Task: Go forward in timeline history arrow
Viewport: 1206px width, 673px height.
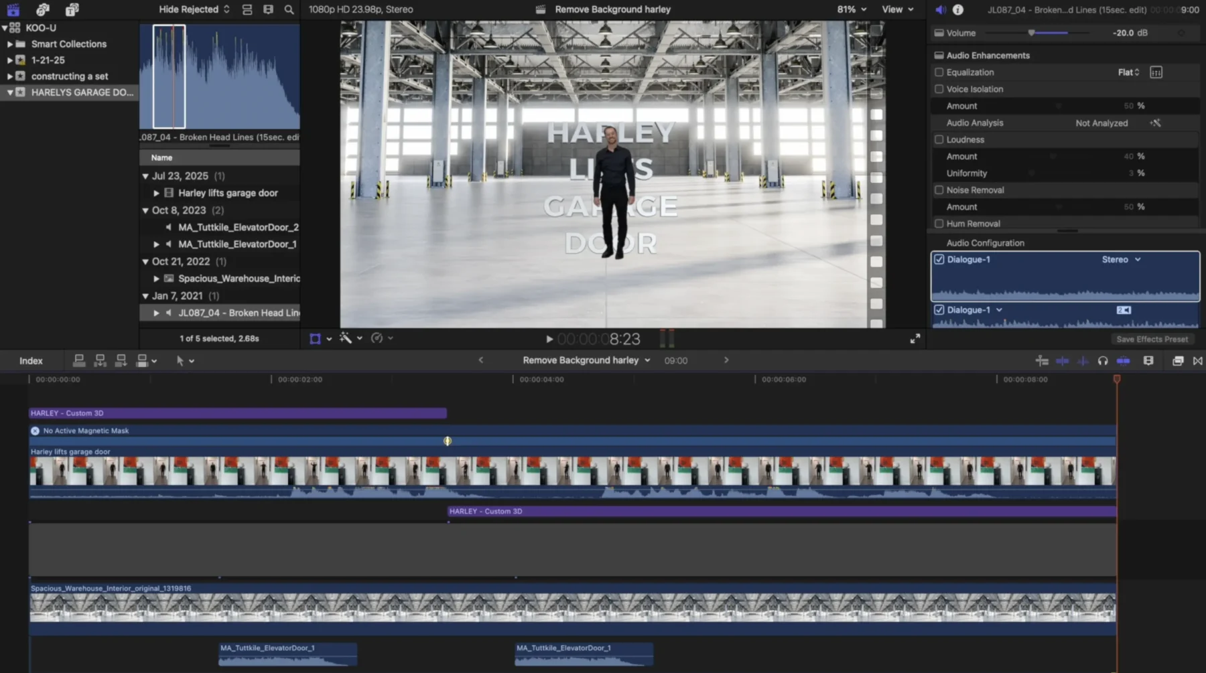Action: tap(726, 360)
